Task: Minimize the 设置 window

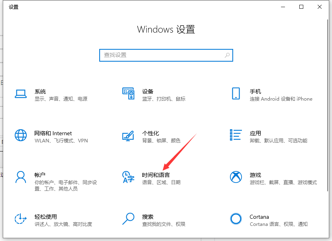Action: tap(283, 7)
